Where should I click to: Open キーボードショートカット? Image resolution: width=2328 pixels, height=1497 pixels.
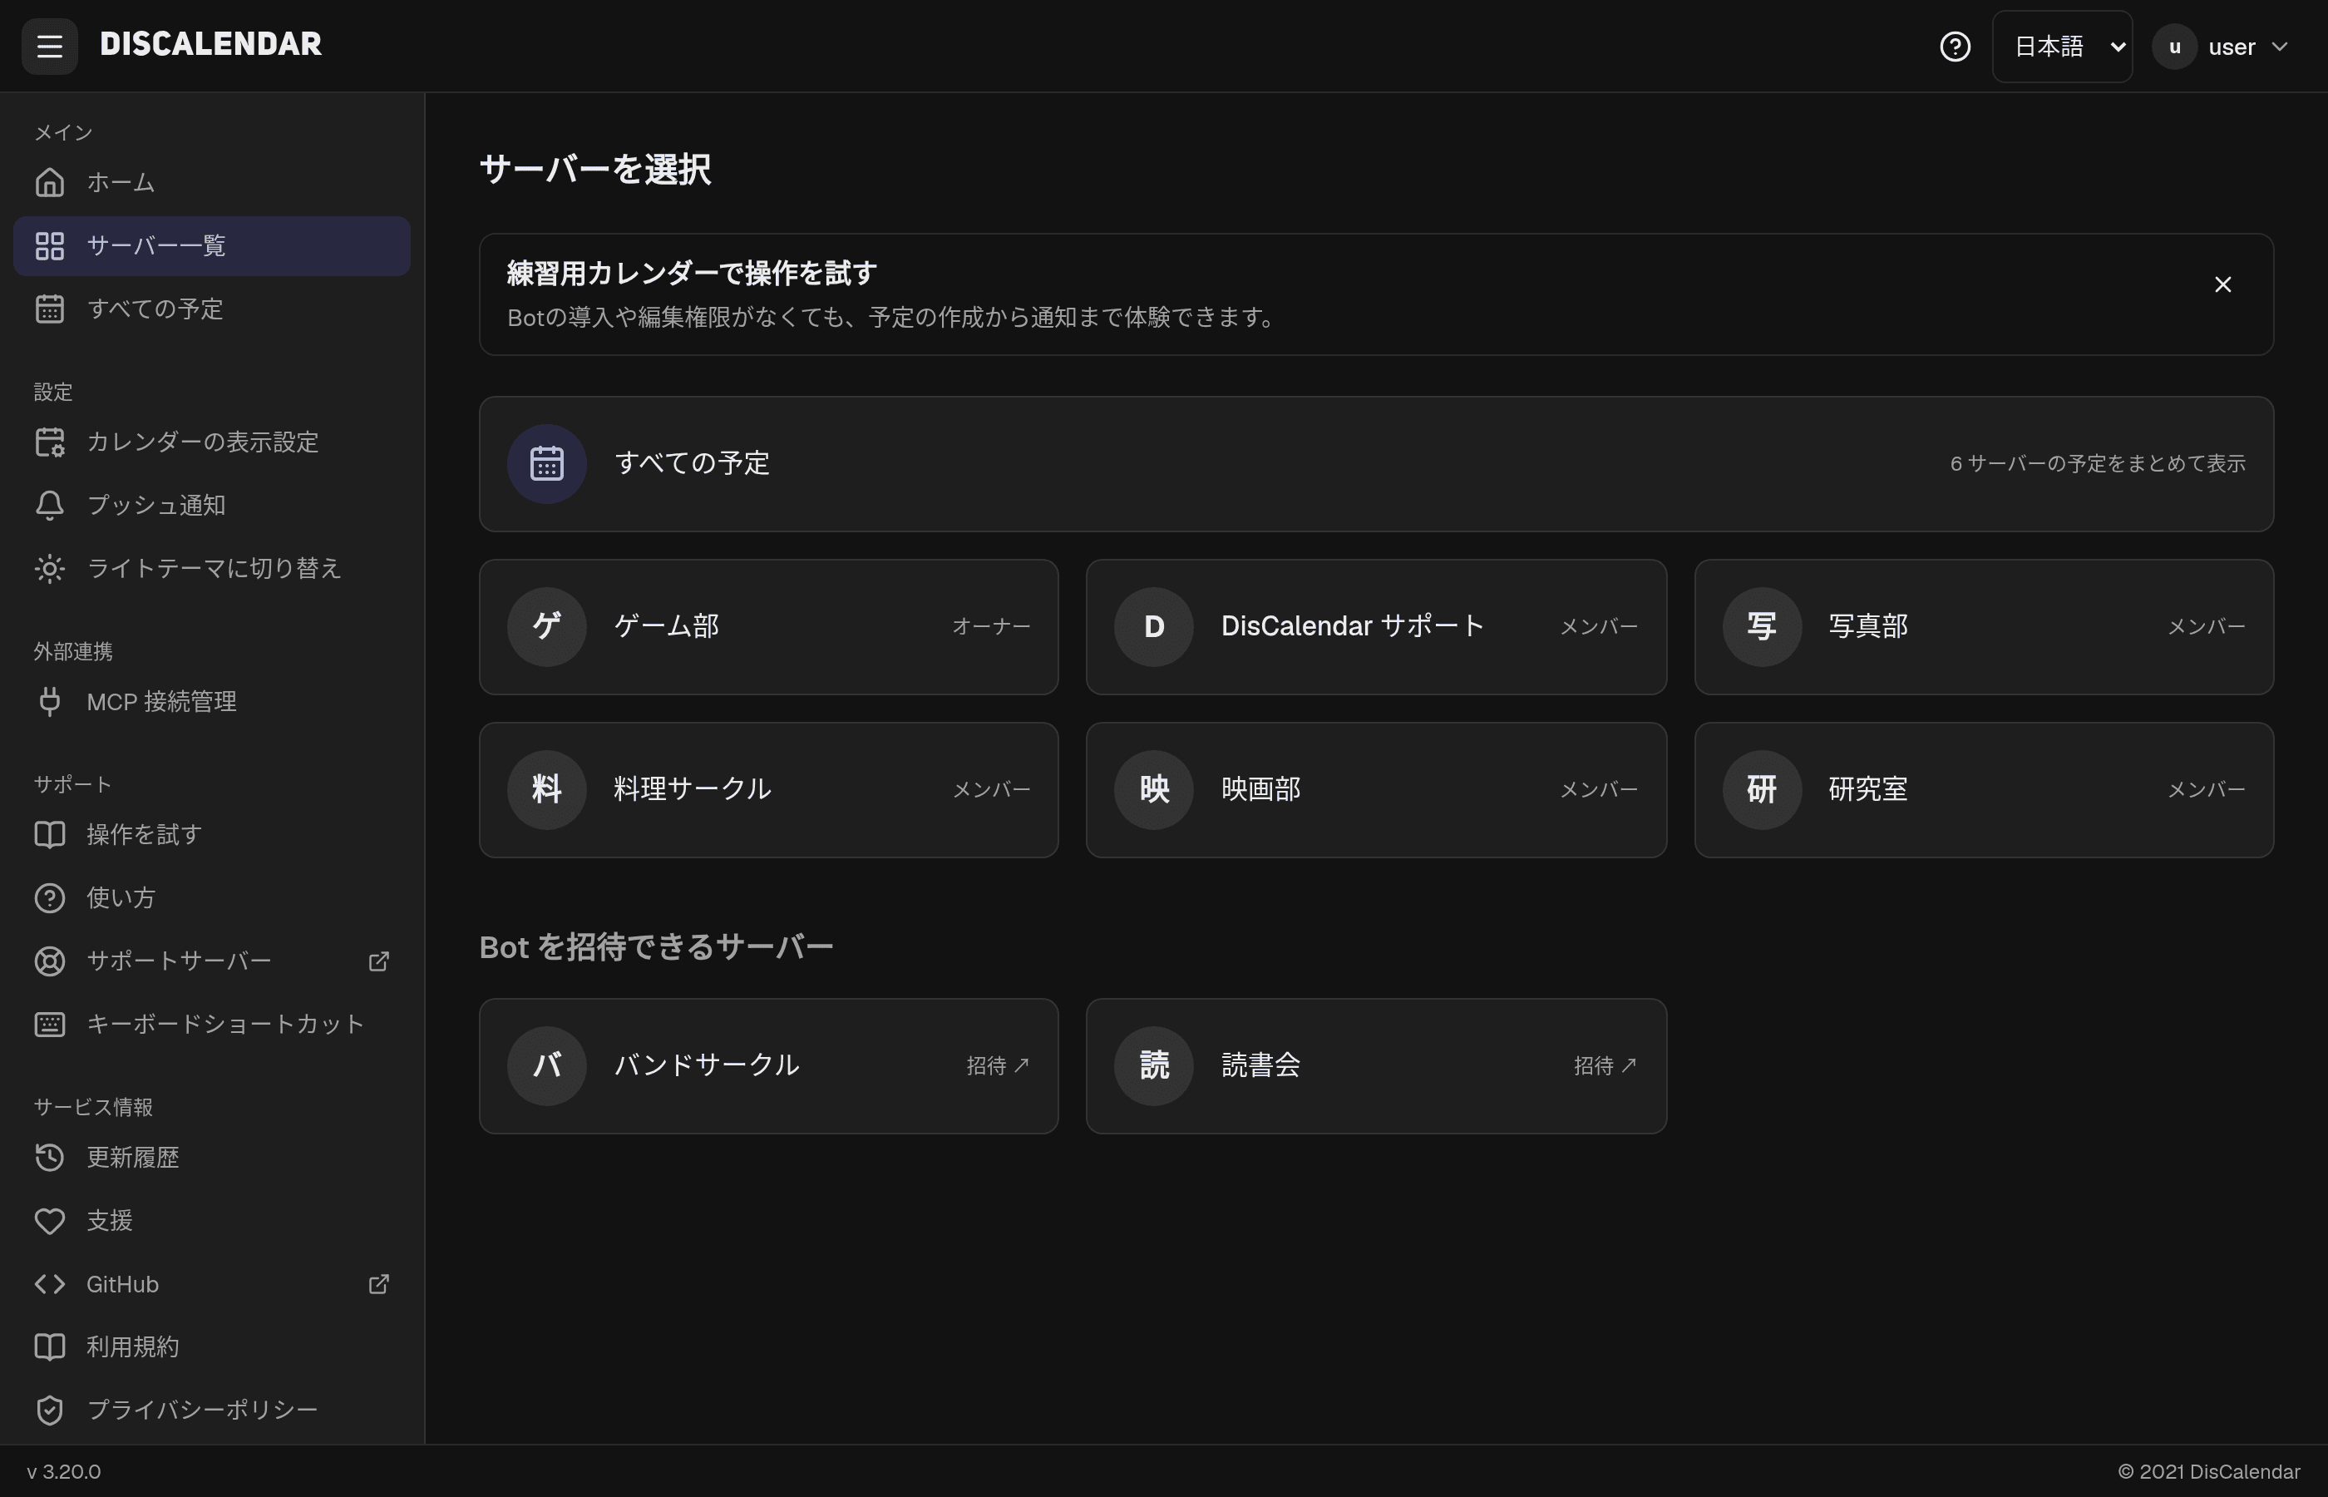pos(212,1025)
